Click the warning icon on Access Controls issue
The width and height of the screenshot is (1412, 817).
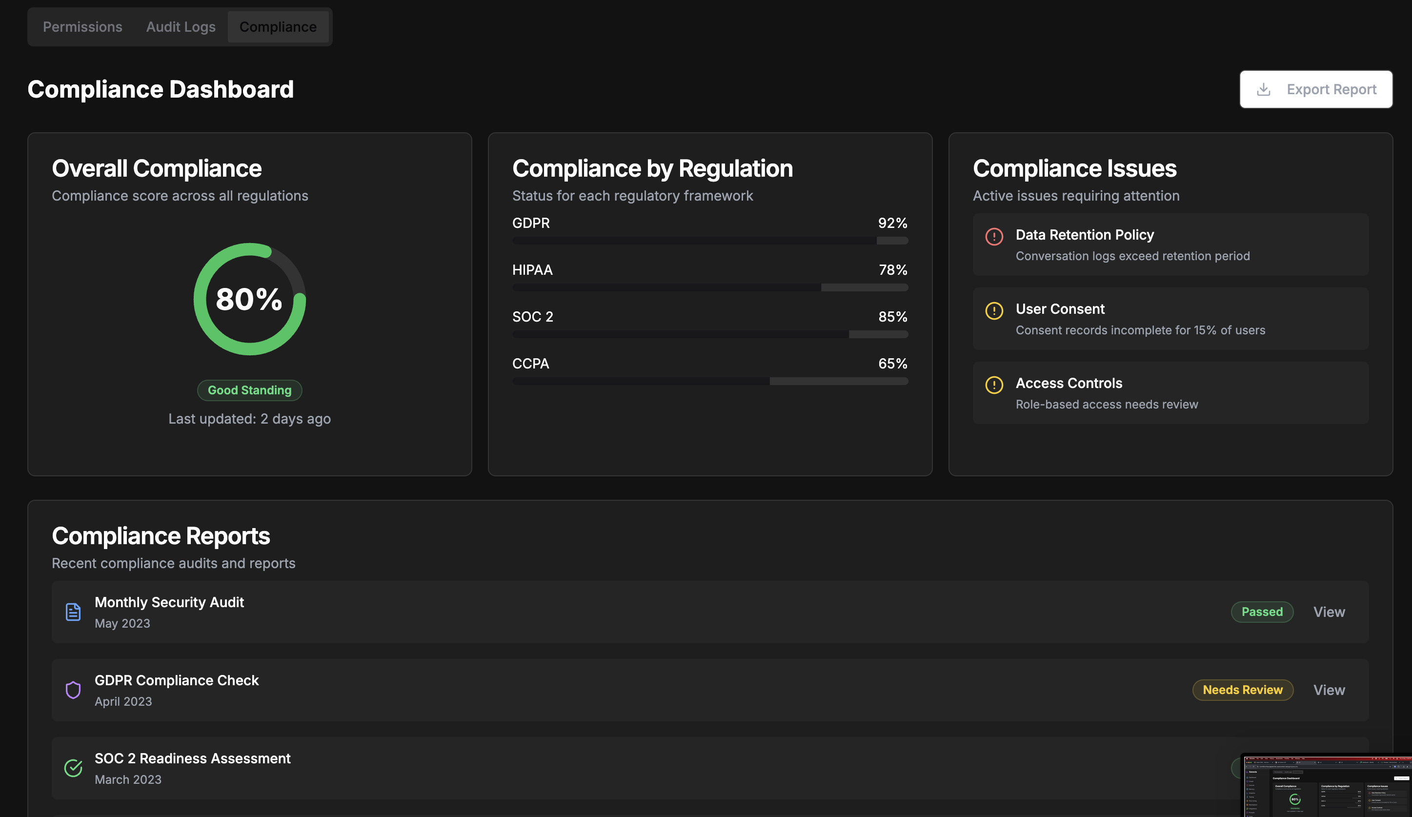click(994, 385)
